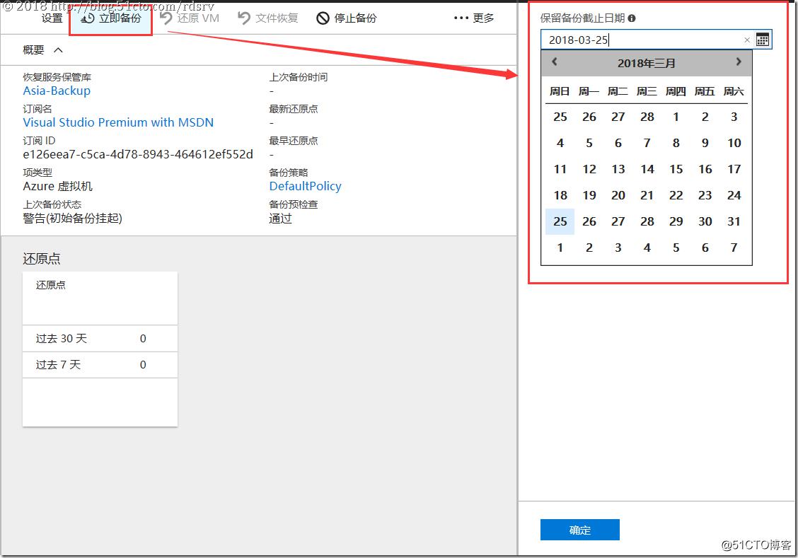Screen dimensions: 798x558
Task: Open the DefaultPolicy backup policy link
Action: 306,186
